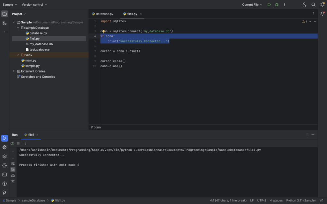Open the IDE Settings gear icon
Screen dimensions: 327x204
tap(322, 4)
